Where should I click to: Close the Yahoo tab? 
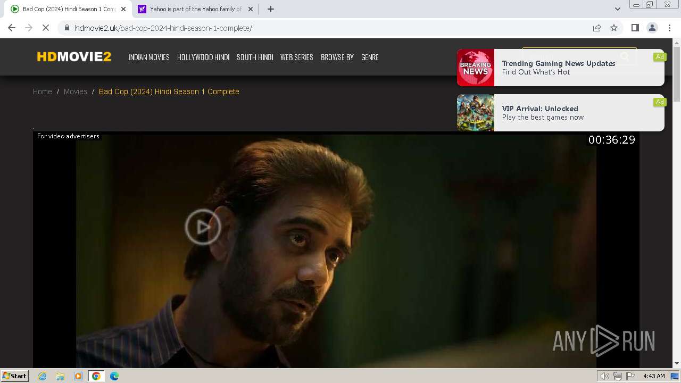pyautogui.click(x=251, y=9)
